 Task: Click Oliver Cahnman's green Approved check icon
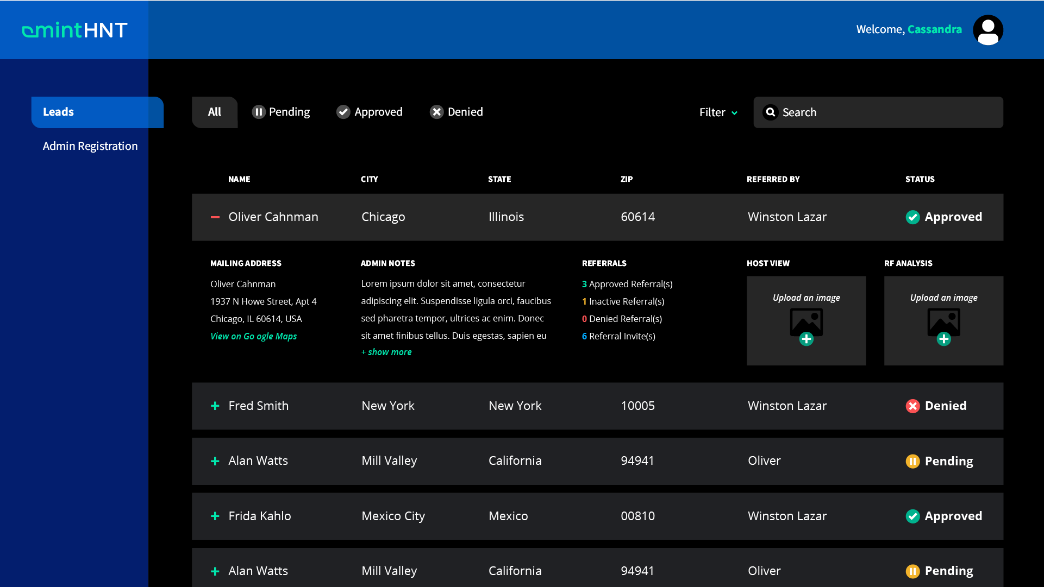pyautogui.click(x=912, y=217)
